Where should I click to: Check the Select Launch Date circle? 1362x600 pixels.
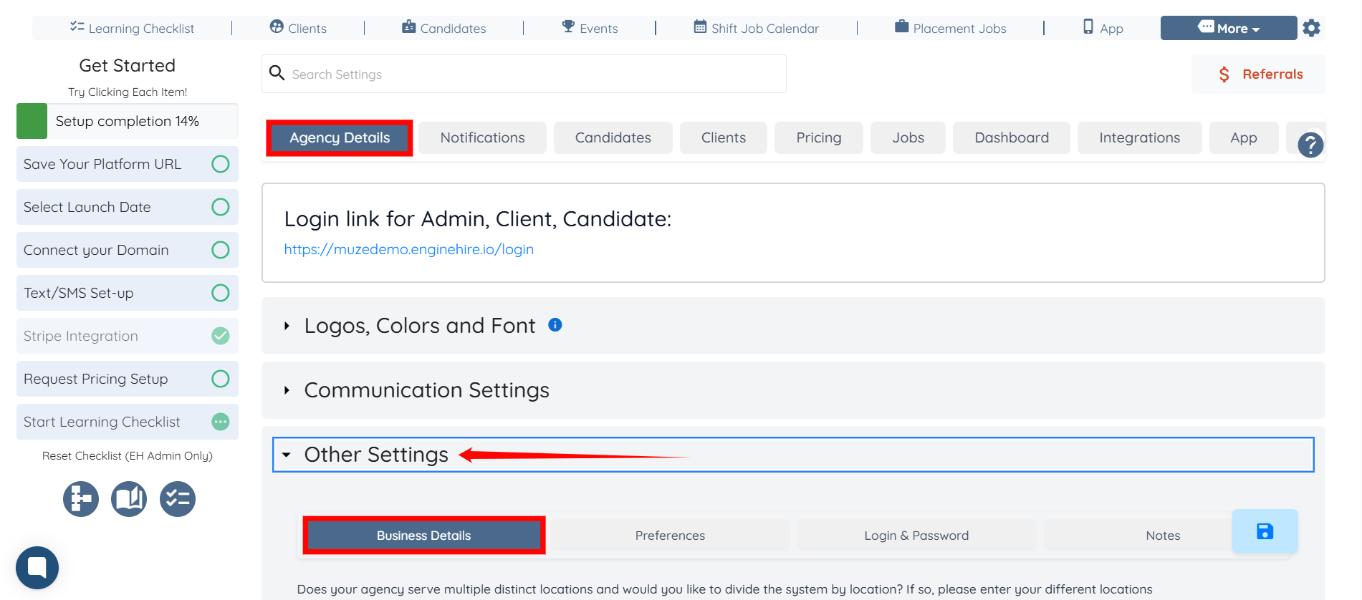[x=221, y=207]
